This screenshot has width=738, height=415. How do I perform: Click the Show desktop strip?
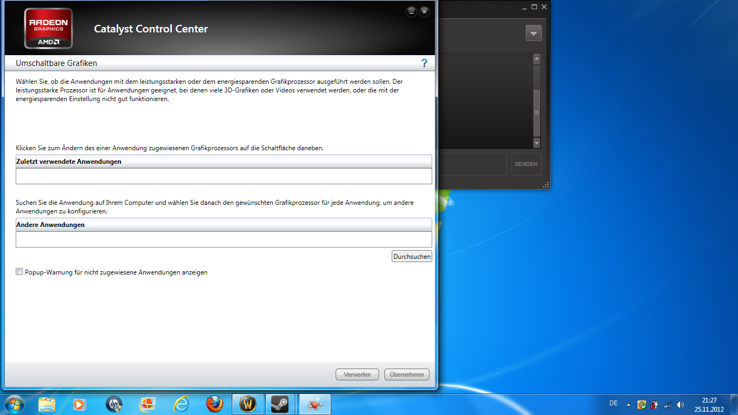[x=734, y=404]
